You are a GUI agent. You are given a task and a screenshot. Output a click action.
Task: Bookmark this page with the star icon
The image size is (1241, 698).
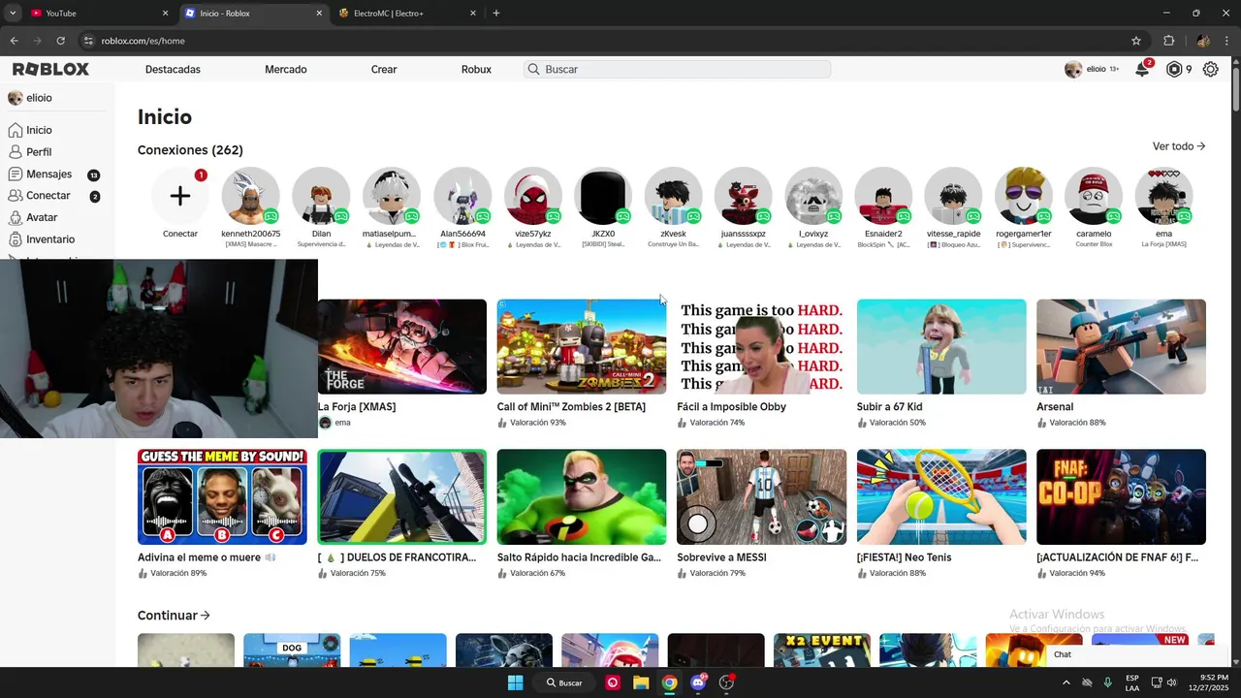click(x=1136, y=41)
